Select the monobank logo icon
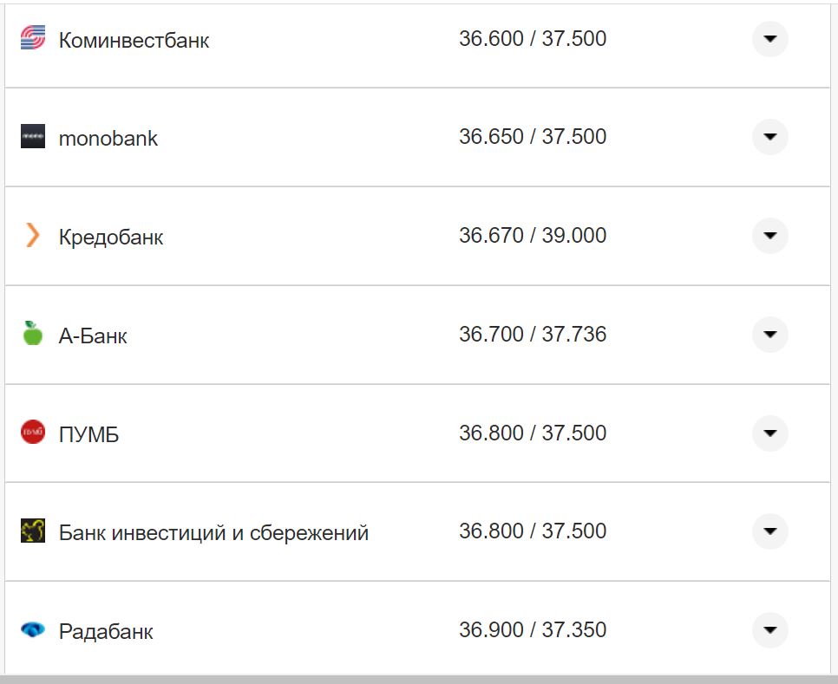The height and width of the screenshot is (684, 838). point(32,137)
